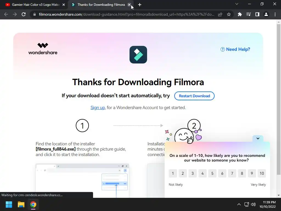Rate 9 on the recommendation scale
The height and width of the screenshot is (211, 281).
[252, 173]
